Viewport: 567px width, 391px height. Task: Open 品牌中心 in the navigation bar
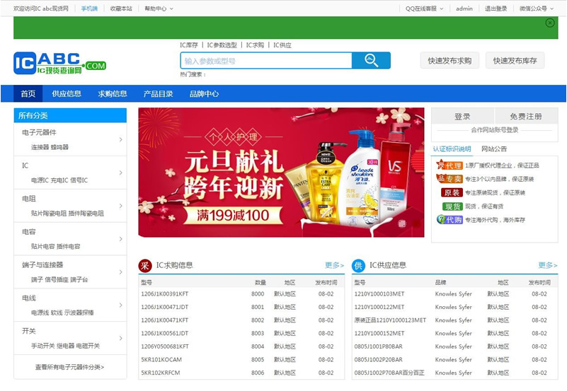(204, 94)
